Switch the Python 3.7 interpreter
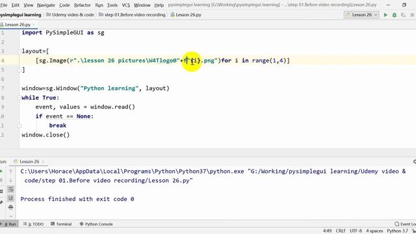This screenshot has height=234, width=416. (397, 231)
